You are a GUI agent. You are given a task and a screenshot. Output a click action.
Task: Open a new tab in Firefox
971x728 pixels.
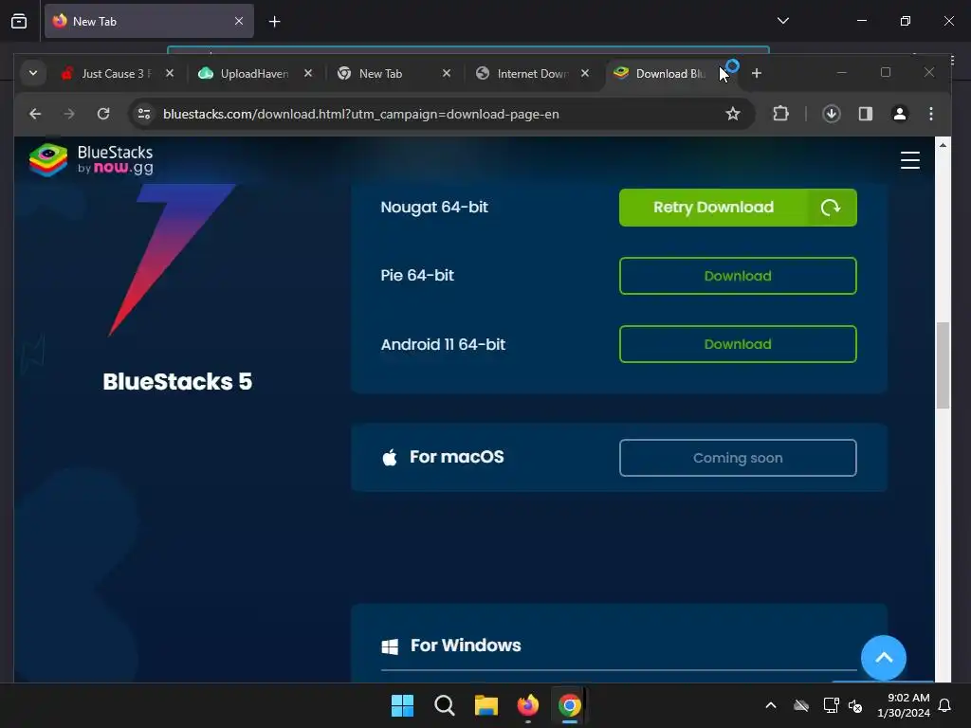275,22
